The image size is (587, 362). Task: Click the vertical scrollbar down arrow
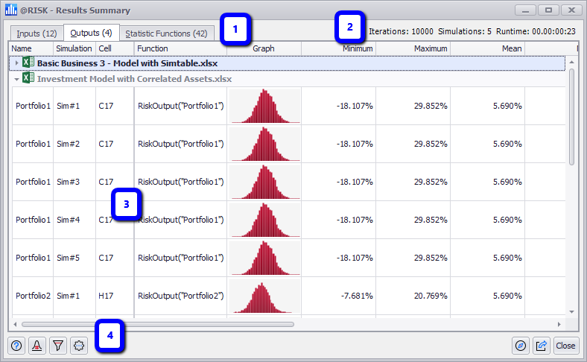point(571,312)
